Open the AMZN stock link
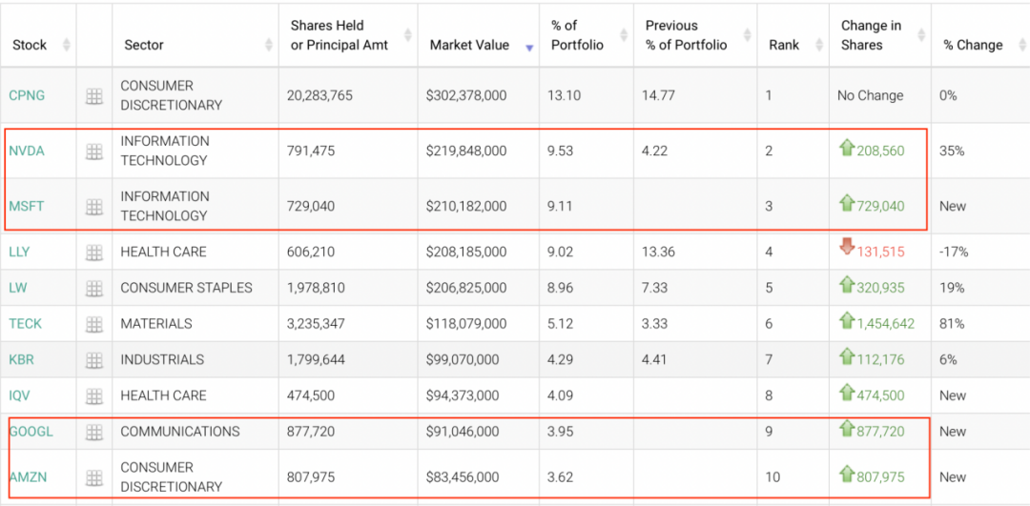This screenshot has width=1030, height=506. coord(27,477)
